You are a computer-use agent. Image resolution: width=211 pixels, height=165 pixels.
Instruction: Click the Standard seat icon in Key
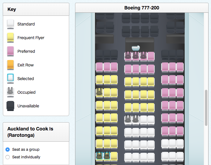pyautogui.click(x=10, y=24)
